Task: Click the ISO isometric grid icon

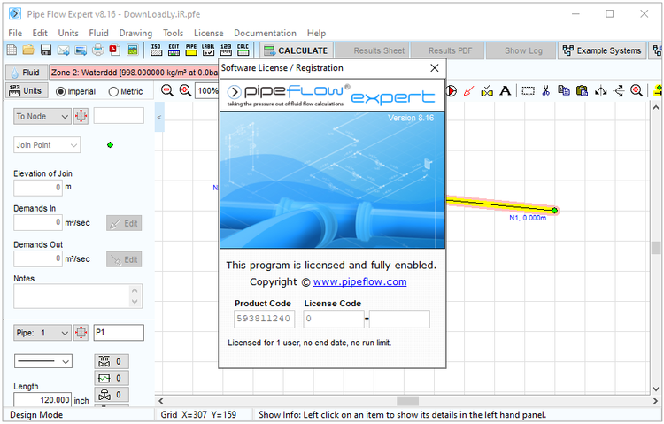Action: click(156, 50)
